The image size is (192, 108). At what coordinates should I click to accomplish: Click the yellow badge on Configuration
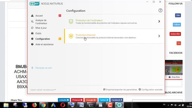[60, 39]
